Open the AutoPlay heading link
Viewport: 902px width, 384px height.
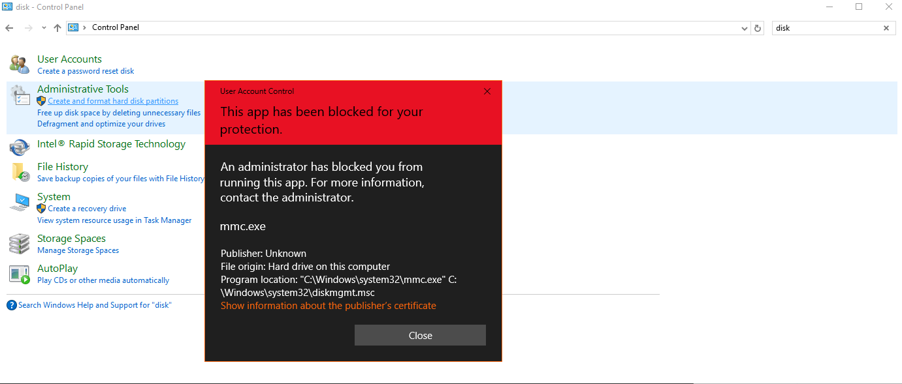pos(57,269)
